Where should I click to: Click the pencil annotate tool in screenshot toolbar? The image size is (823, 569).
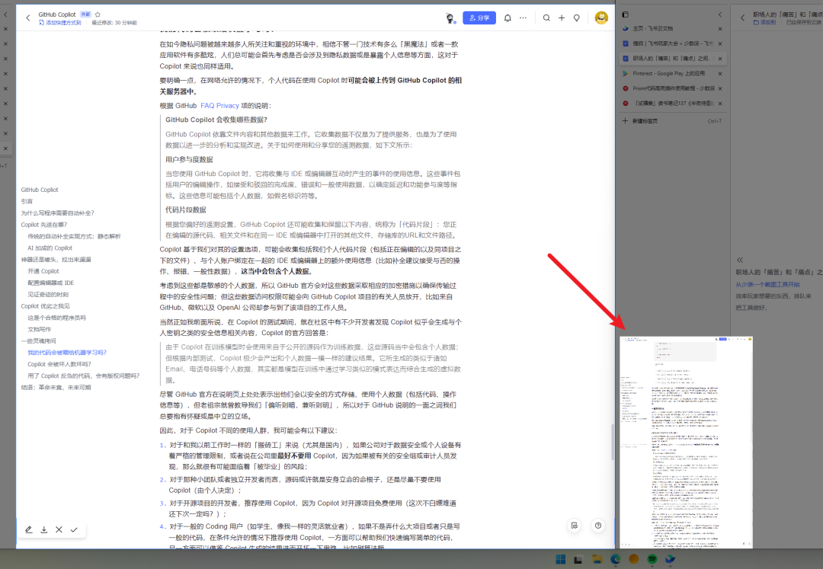pos(29,529)
